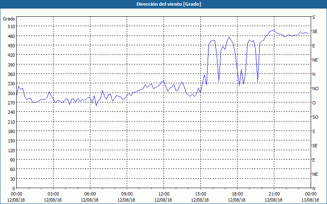The width and height of the screenshot is (327, 204).
Task: Pick the "N" compass label on the 360 row
Action: [314, 74]
